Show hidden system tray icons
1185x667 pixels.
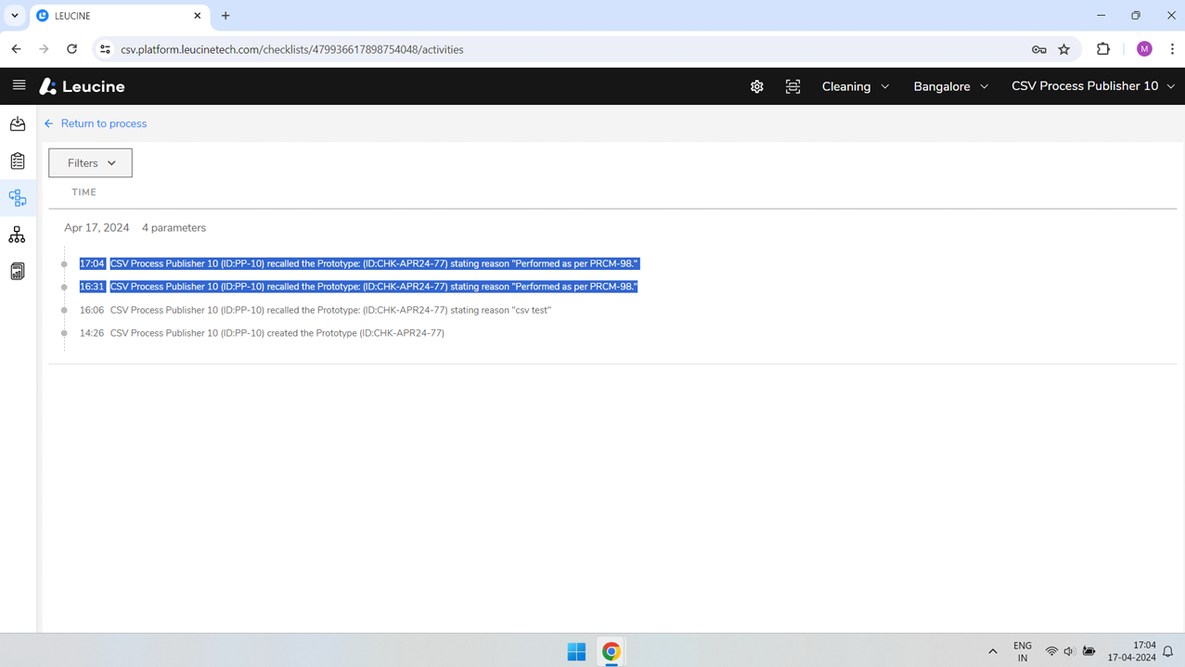993,651
